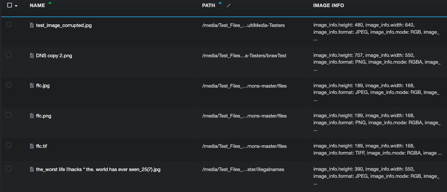Screen dimensions: 447x192
Task: Click green sort arrow on NAME column
Action: pos(50,3)
